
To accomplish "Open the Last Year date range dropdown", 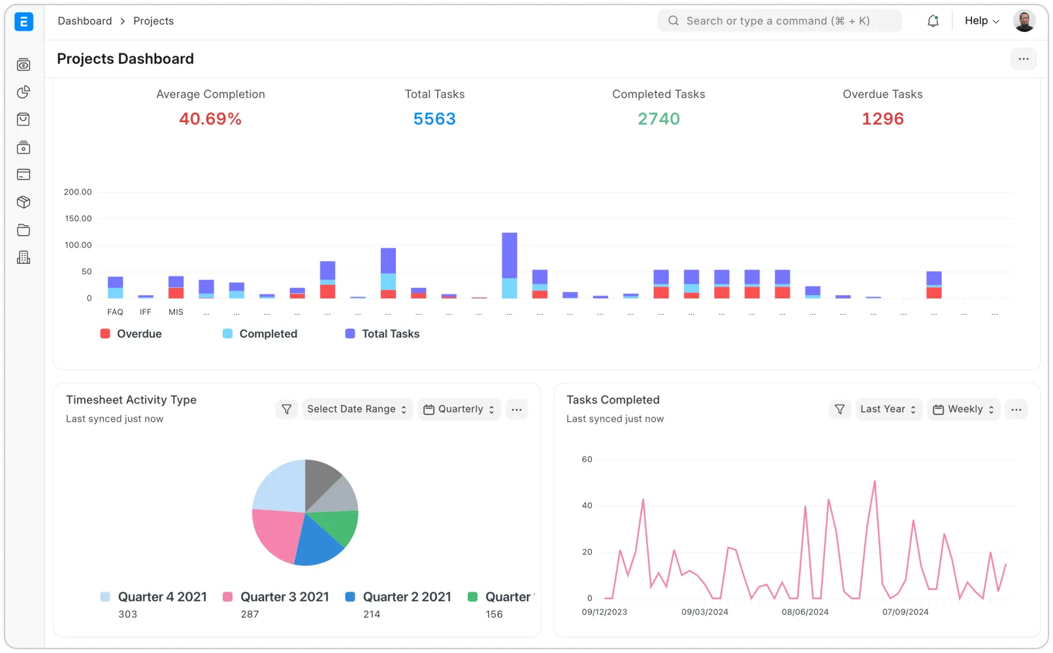I will pyautogui.click(x=888, y=409).
